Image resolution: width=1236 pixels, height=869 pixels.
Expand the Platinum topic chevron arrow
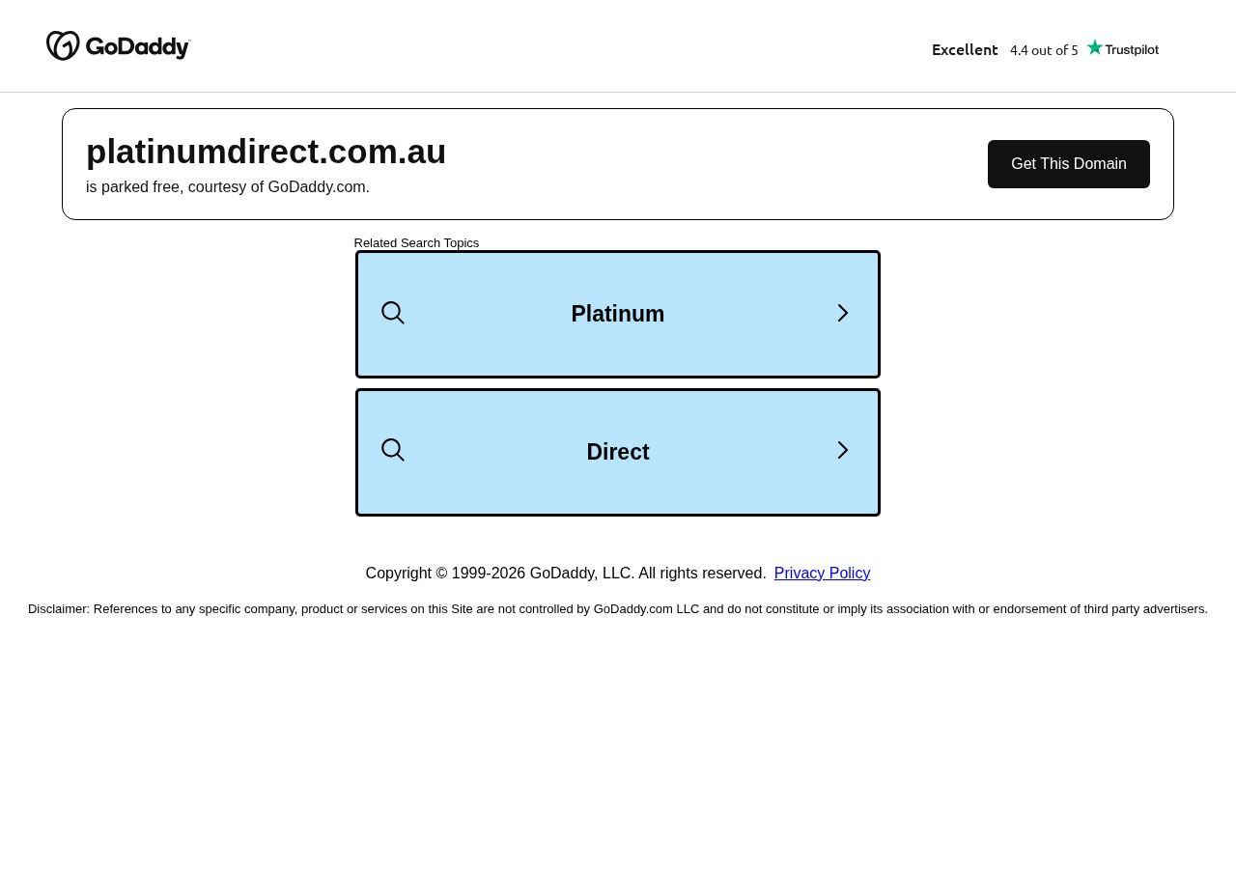[x=843, y=313]
